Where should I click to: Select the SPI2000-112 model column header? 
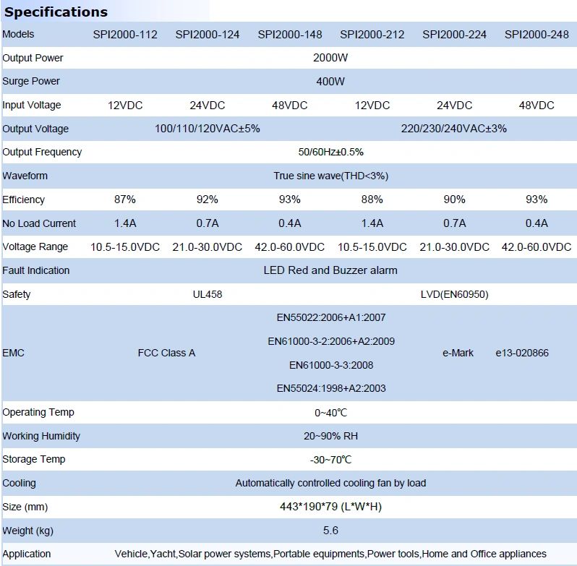125,34
